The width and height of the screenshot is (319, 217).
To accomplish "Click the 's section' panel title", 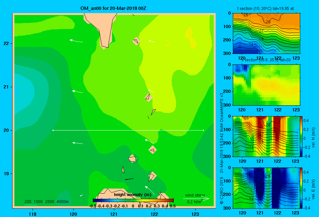I will tap(266, 60).
